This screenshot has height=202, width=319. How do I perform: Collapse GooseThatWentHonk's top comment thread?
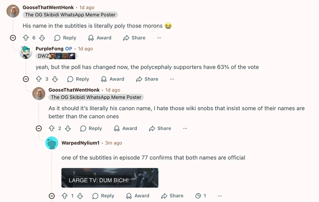(13, 38)
